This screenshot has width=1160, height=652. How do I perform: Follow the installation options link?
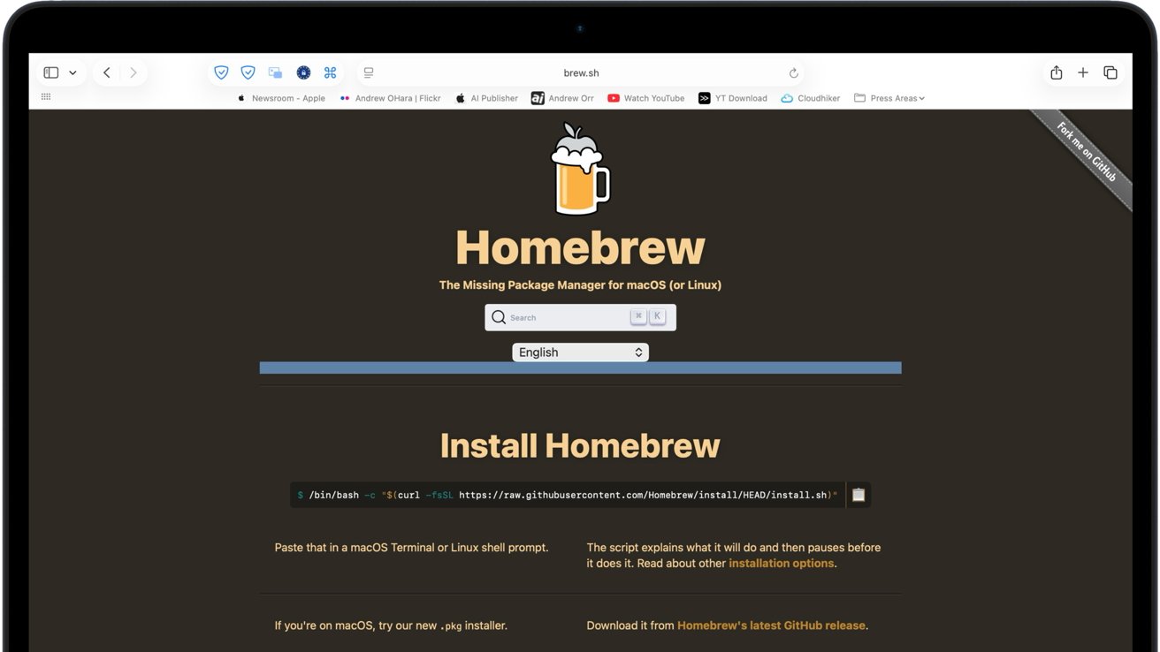point(781,563)
